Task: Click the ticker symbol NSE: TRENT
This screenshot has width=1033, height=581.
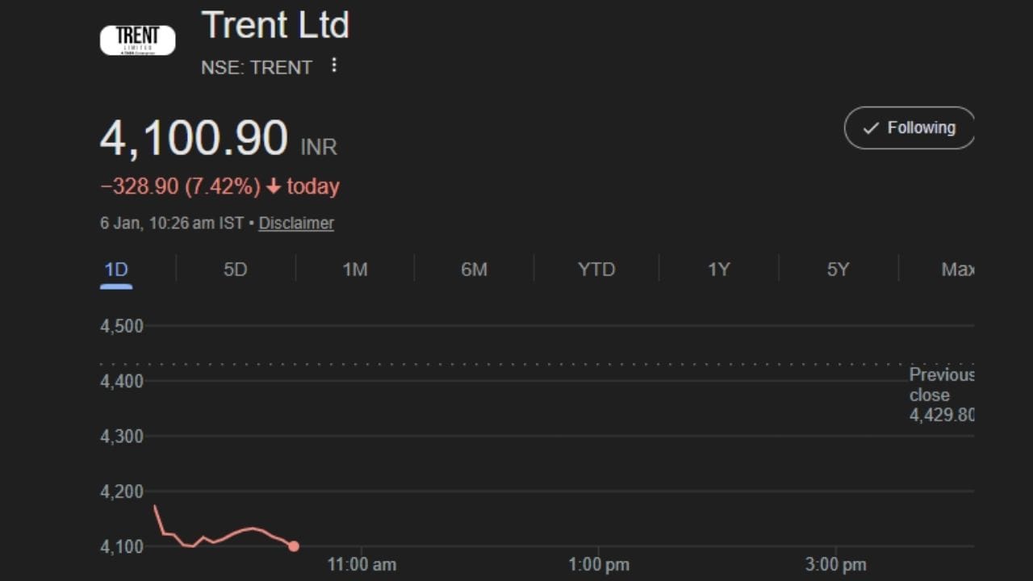Action: point(257,68)
